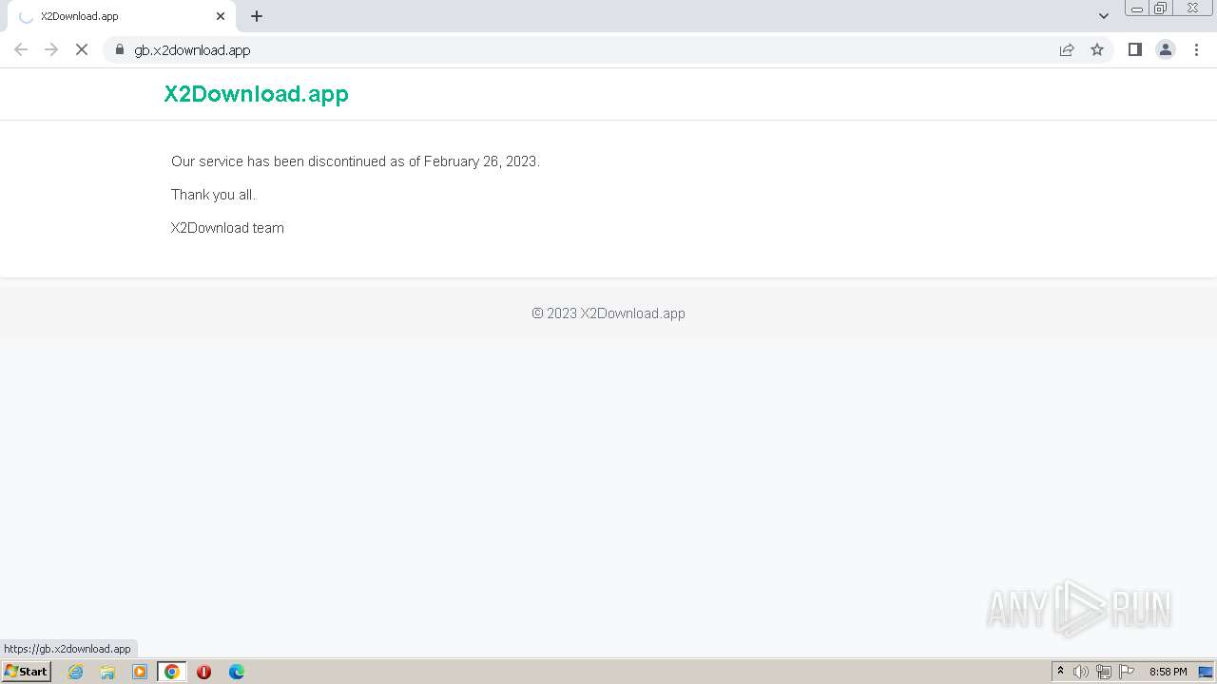The image size is (1217, 684).
Task: Click the 'X2Download team' text
Action: [x=227, y=228]
